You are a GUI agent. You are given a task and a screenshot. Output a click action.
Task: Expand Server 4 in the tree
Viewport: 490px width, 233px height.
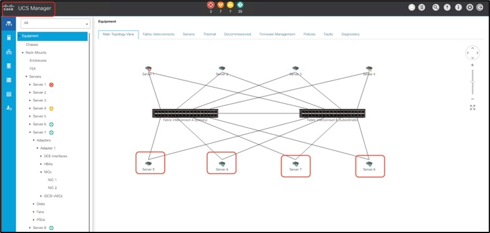pos(30,108)
